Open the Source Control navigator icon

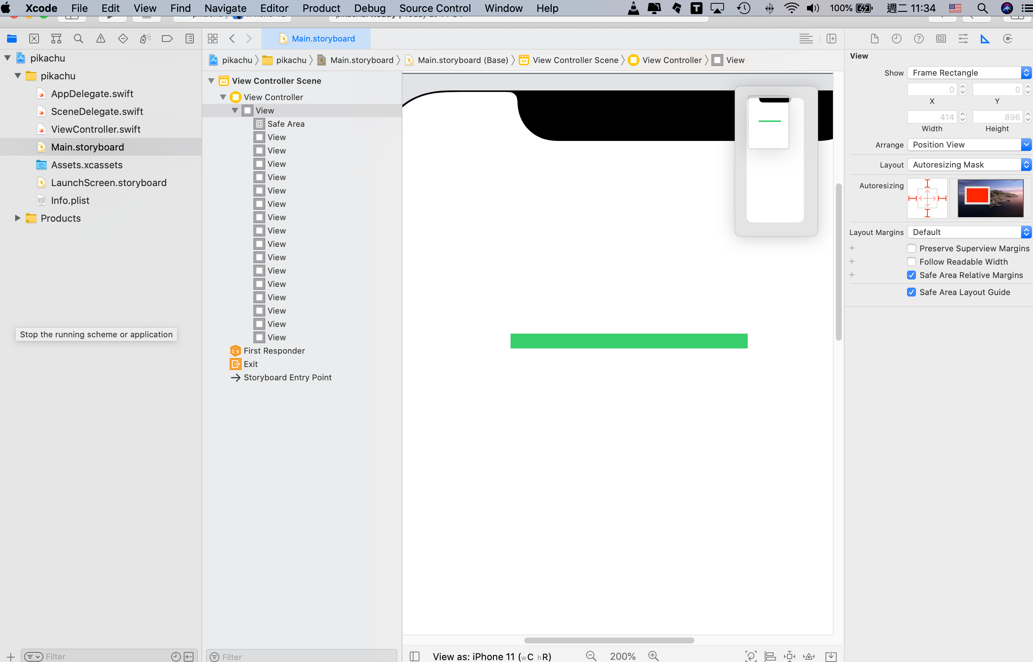[x=34, y=39]
